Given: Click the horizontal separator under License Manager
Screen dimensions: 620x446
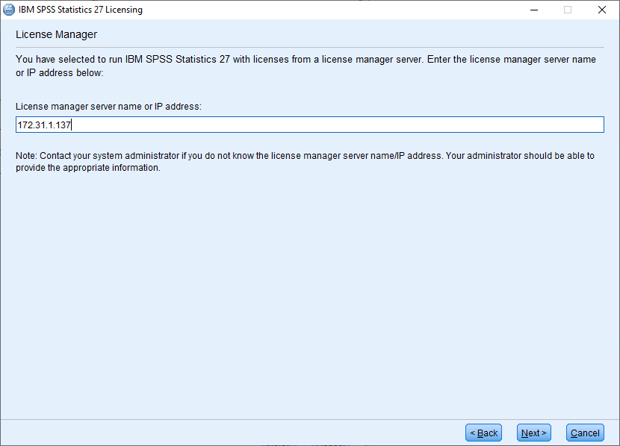Looking at the screenshot, I should [x=310, y=48].
